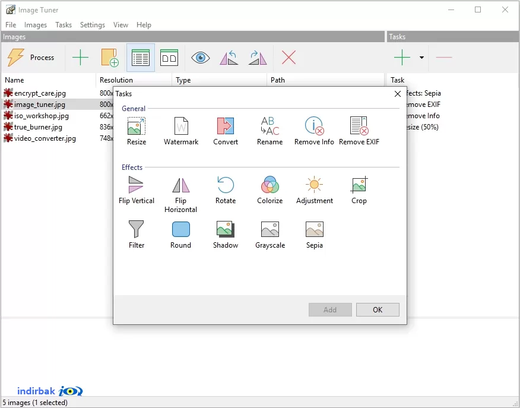Select the Remove EXIF task
The width and height of the screenshot is (520, 408).
click(359, 131)
